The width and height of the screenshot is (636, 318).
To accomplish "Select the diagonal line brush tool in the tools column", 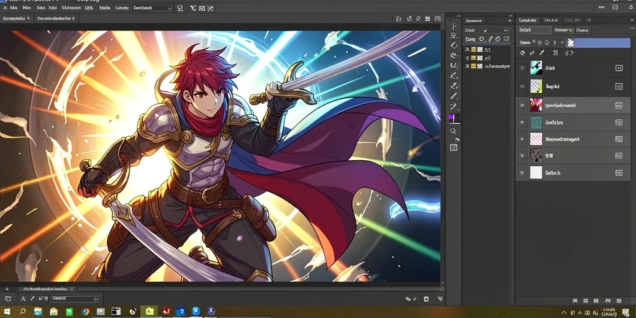I will 454,96.
